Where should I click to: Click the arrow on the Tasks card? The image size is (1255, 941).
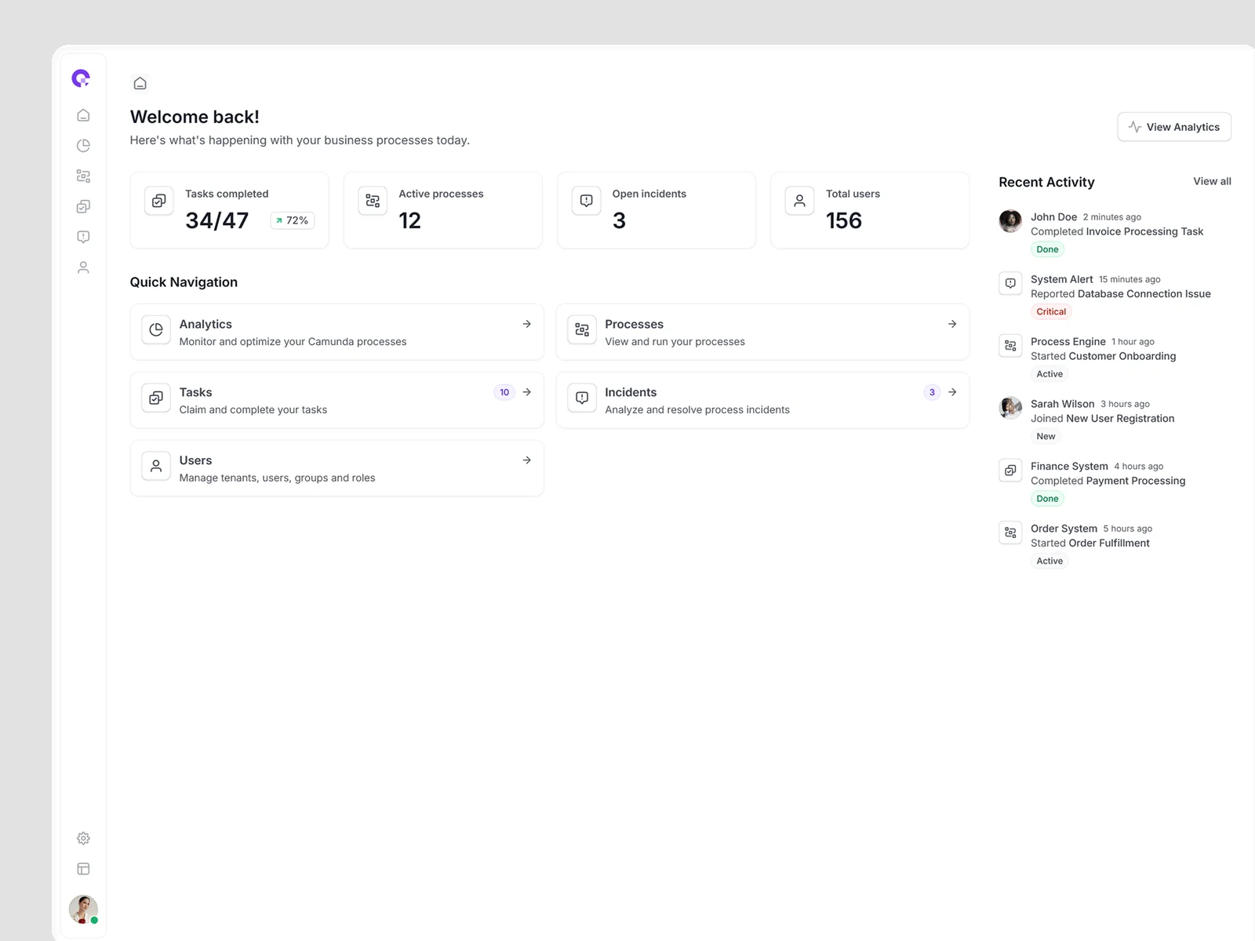coord(527,392)
